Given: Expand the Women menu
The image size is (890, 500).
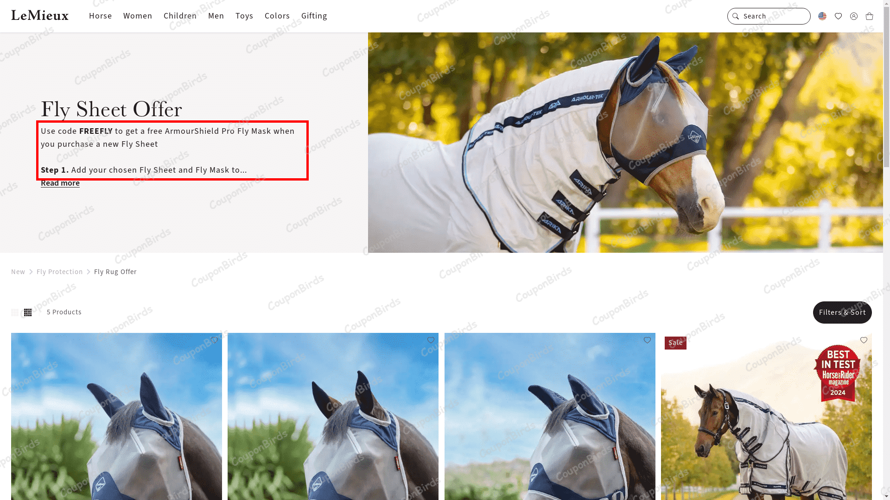Looking at the screenshot, I should pyautogui.click(x=138, y=16).
